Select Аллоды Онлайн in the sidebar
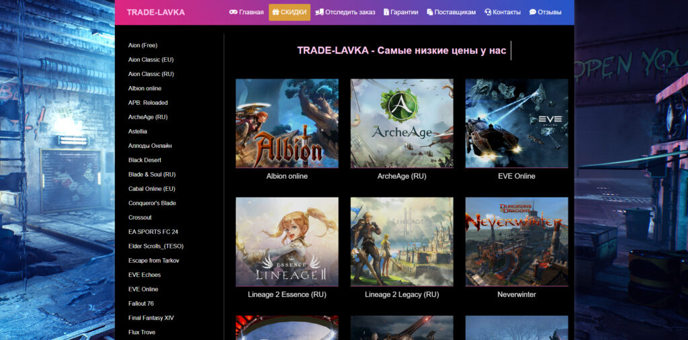Image resolution: width=688 pixels, height=340 pixels. [x=150, y=146]
